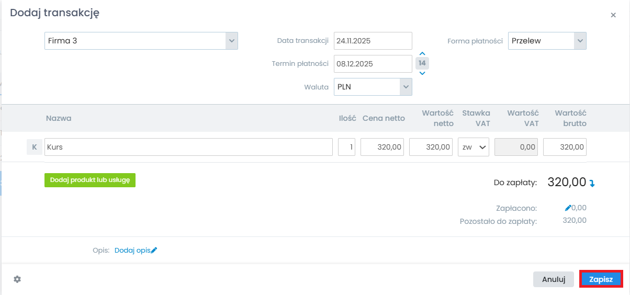The image size is (630, 295).
Task: Click the K badge on product row
Action: 34,147
